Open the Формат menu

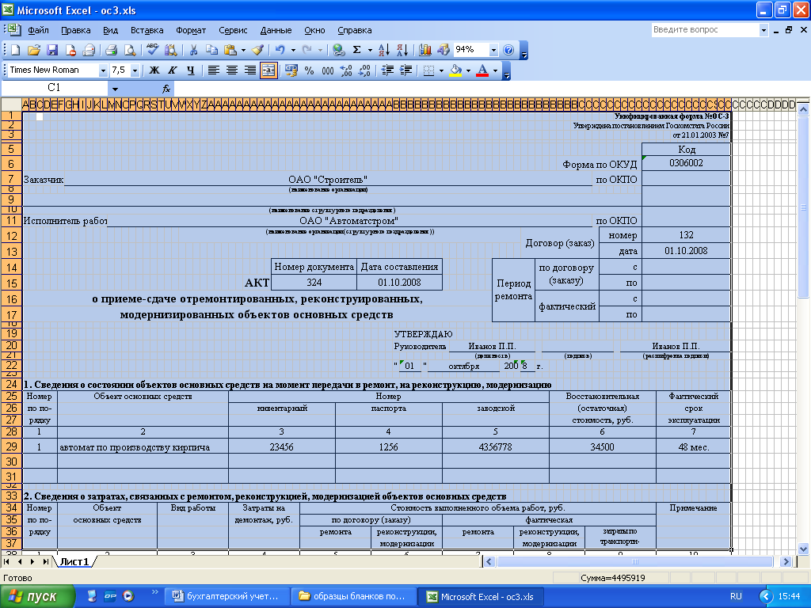[191, 30]
